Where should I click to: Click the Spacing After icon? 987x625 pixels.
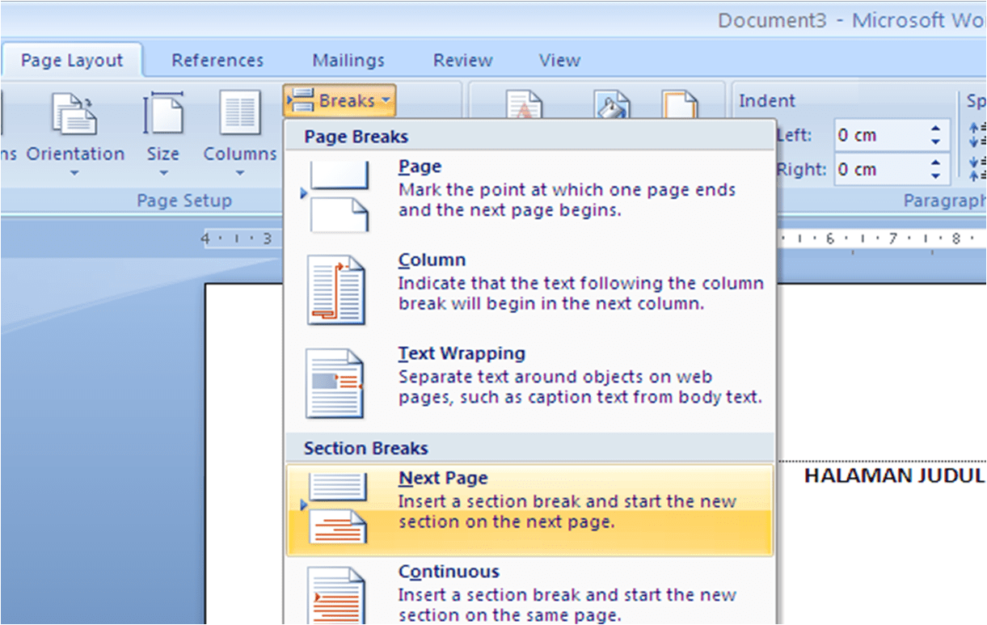click(x=977, y=169)
